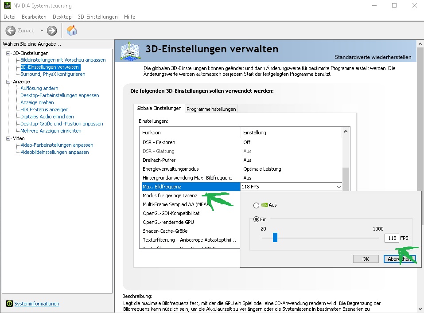Click the settings list scroll up arrow
Screen dimensions: 424x313
[346, 132]
